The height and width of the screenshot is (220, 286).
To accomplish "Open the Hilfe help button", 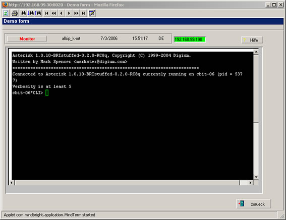I will 252,40.
